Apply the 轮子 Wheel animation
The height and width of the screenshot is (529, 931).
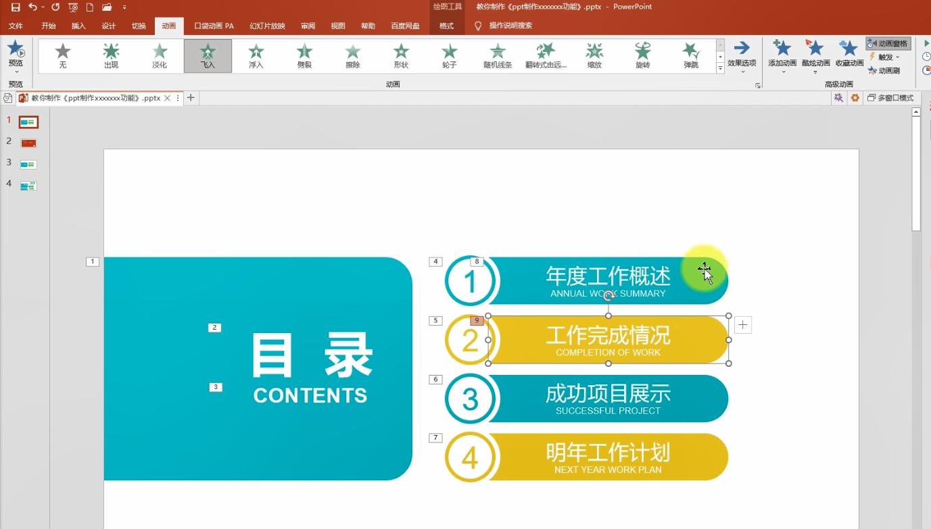(x=448, y=55)
